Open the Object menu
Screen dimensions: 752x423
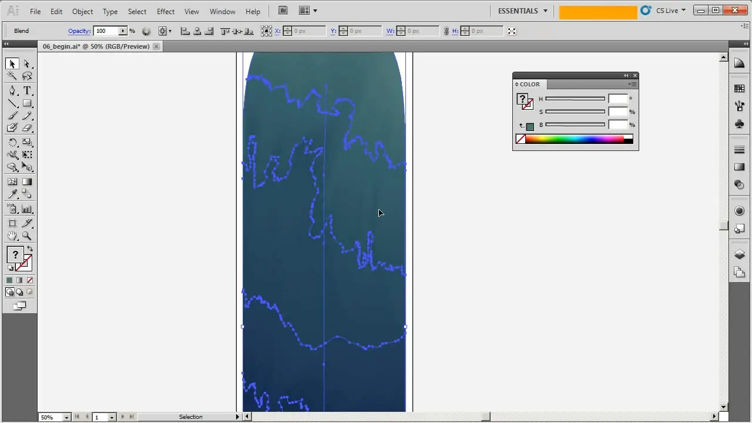pyautogui.click(x=82, y=11)
